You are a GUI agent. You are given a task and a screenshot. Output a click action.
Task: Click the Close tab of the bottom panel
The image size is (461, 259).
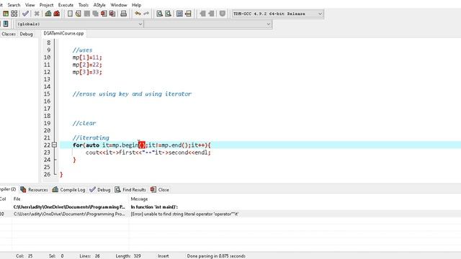[160, 190]
